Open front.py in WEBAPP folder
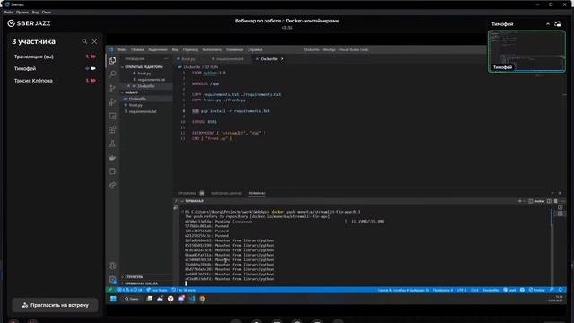 tap(147, 105)
